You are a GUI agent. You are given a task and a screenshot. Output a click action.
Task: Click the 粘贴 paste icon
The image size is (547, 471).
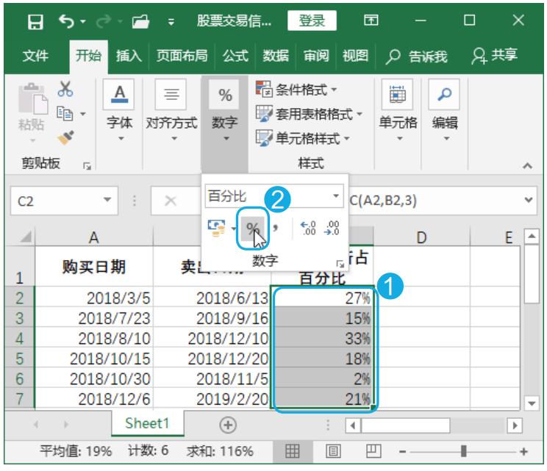(32, 99)
